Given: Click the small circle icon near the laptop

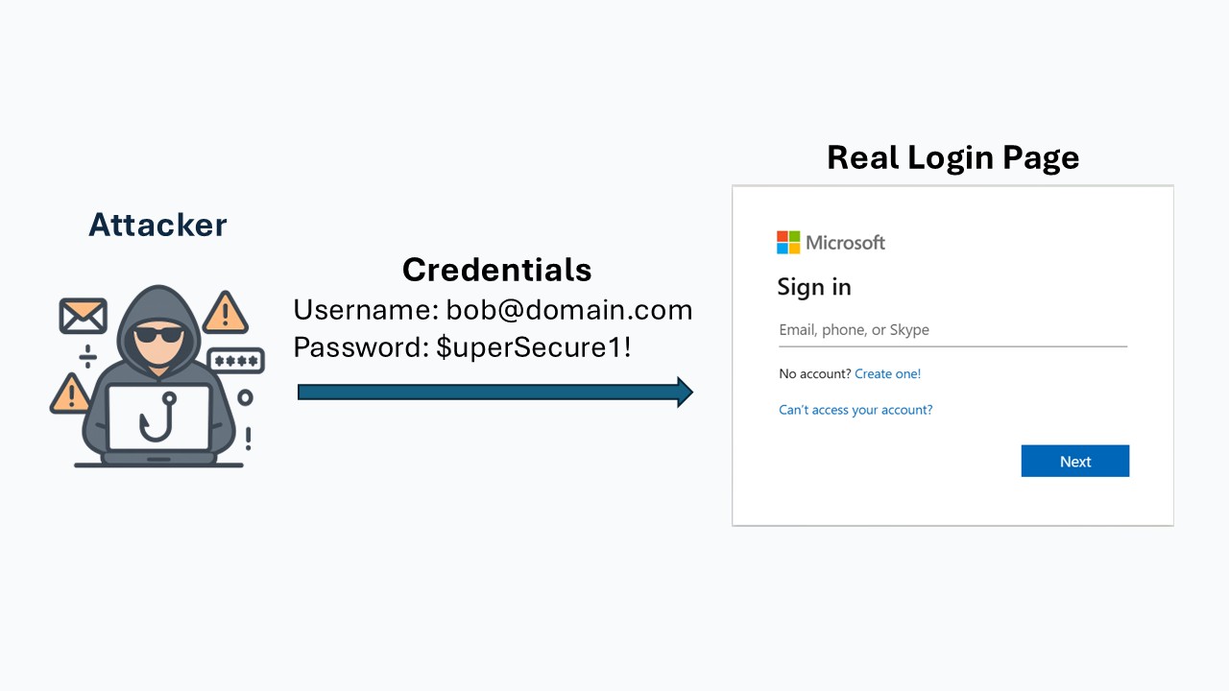Looking at the screenshot, I should pyautogui.click(x=245, y=397).
